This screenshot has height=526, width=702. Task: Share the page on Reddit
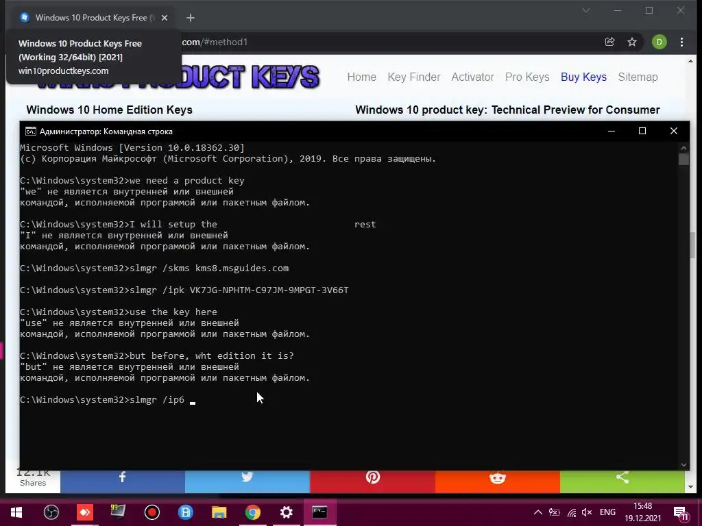pos(498,481)
